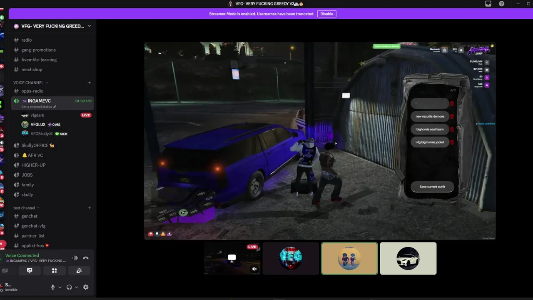Select the tan highlighted participant tile

point(349,258)
